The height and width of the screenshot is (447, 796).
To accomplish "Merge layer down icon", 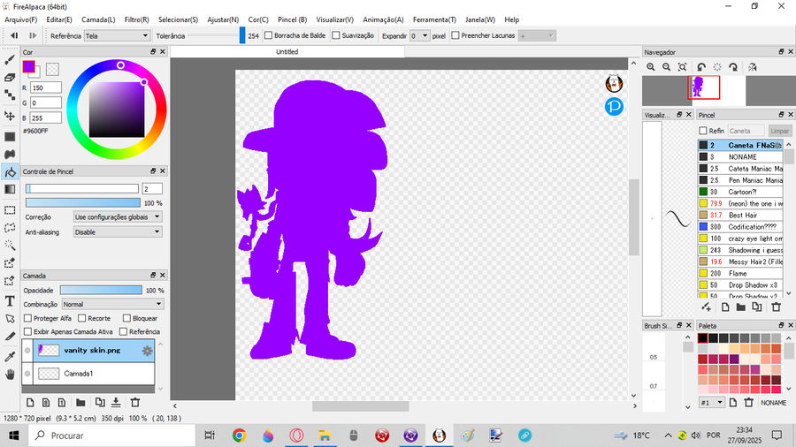I will [116, 403].
